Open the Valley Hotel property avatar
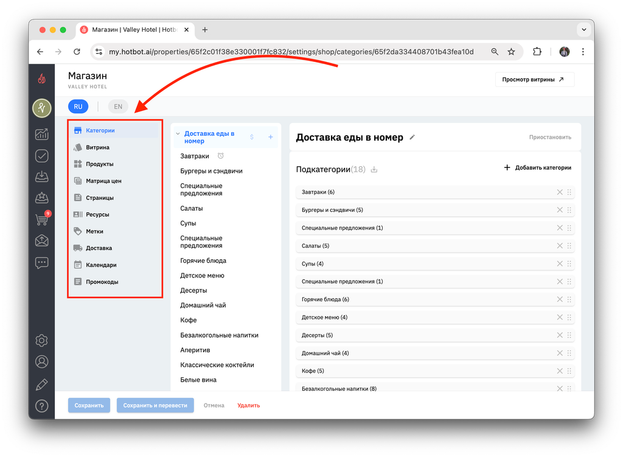The width and height of the screenshot is (623, 457). (x=42, y=108)
